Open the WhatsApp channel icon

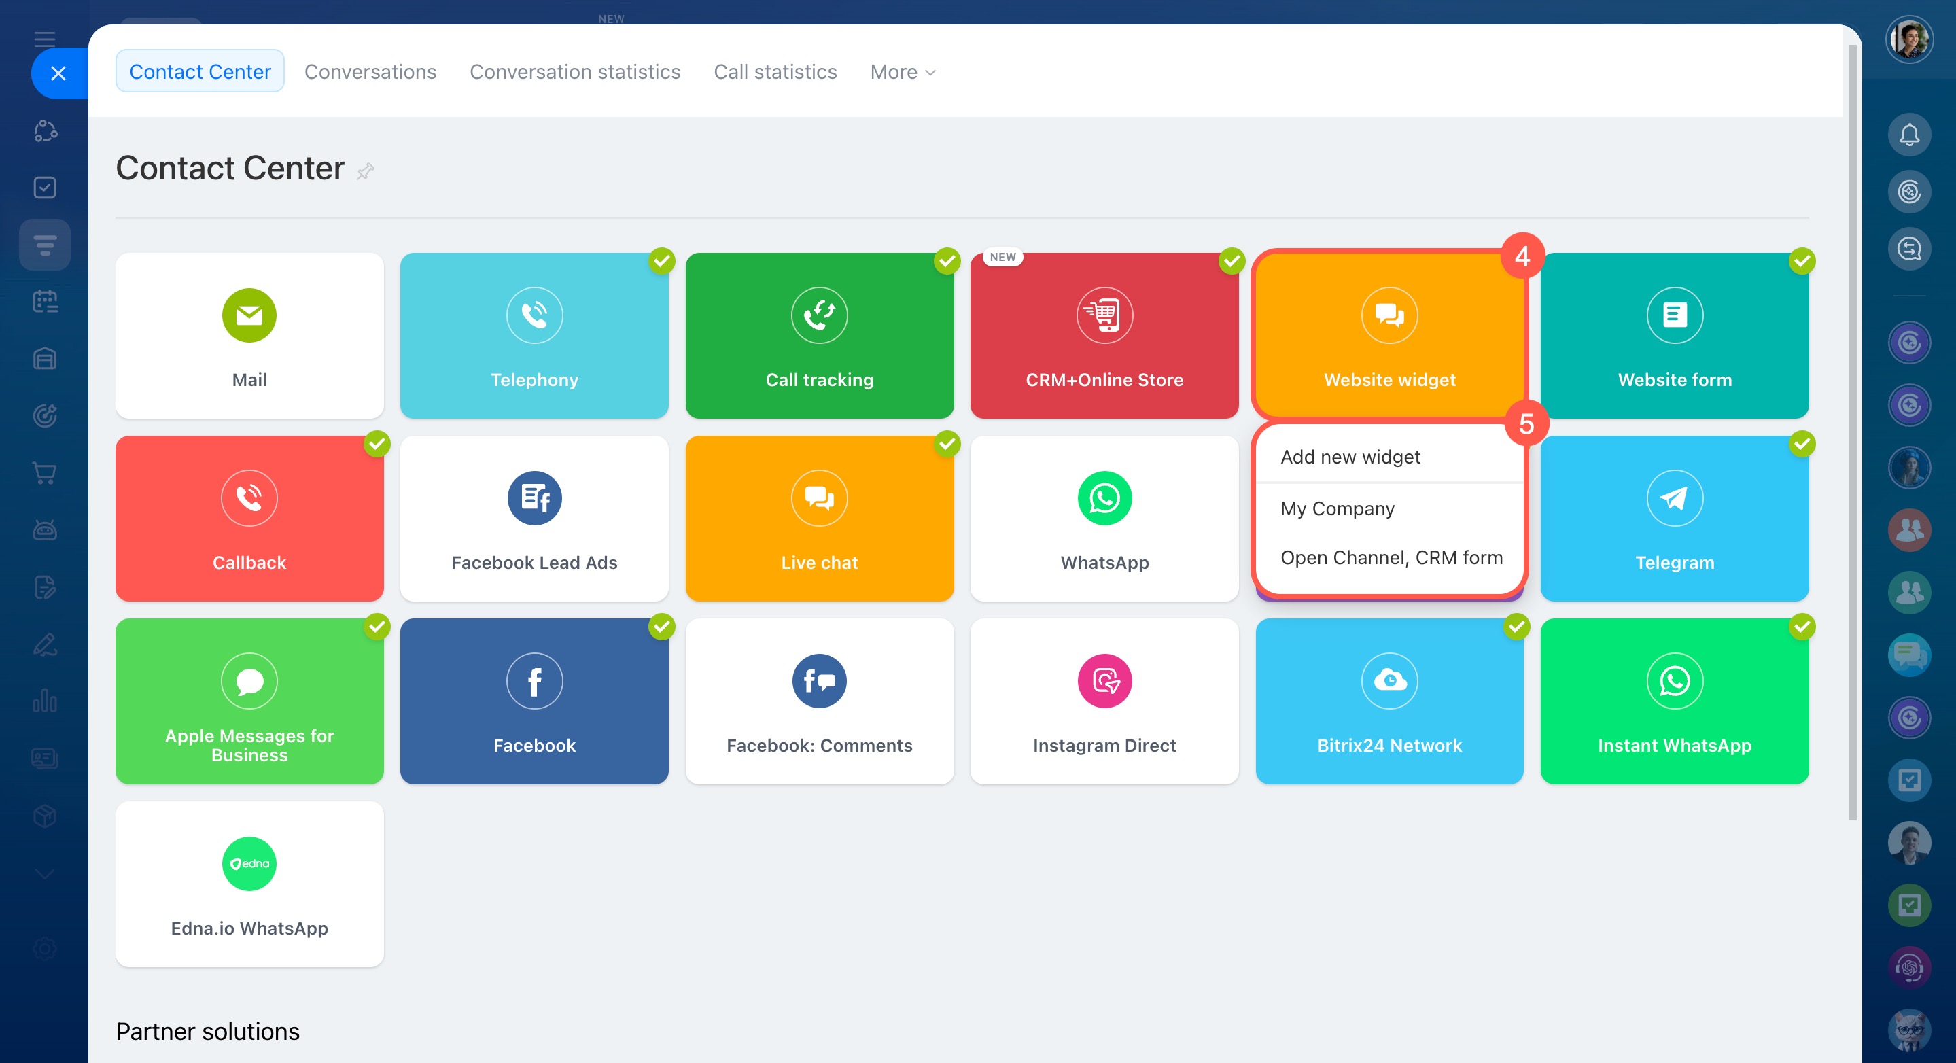(x=1104, y=498)
